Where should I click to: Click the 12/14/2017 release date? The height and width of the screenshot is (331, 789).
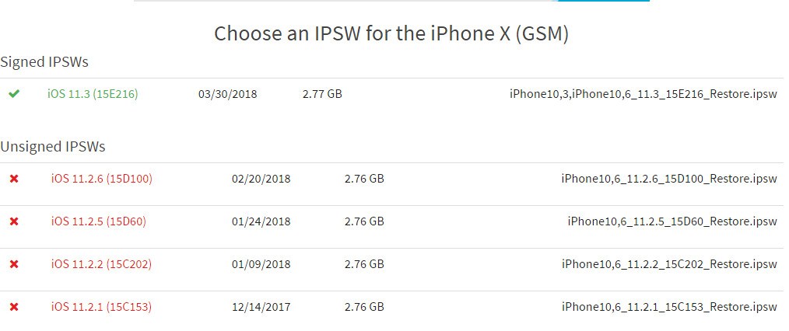click(x=261, y=307)
